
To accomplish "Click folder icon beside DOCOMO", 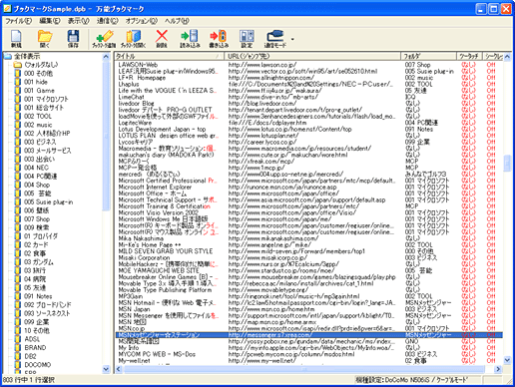I will (18, 365).
